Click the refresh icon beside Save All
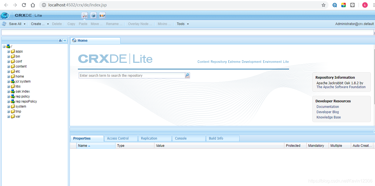Screen dimensions: 375x186 (x=4, y=24)
